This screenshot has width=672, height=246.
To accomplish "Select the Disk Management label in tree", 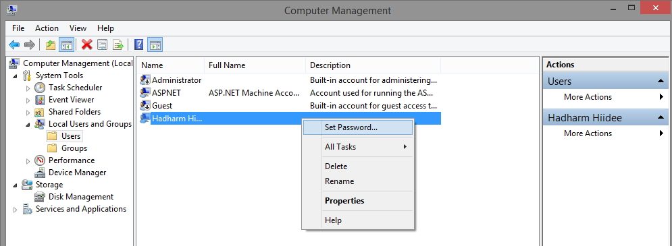I will (x=81, y=197).
